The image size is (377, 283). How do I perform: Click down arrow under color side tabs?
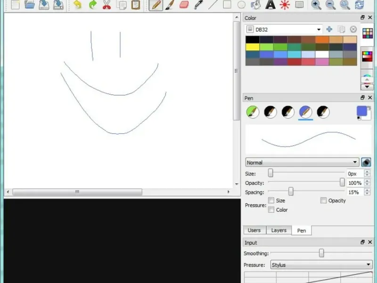tap(367, 87)
